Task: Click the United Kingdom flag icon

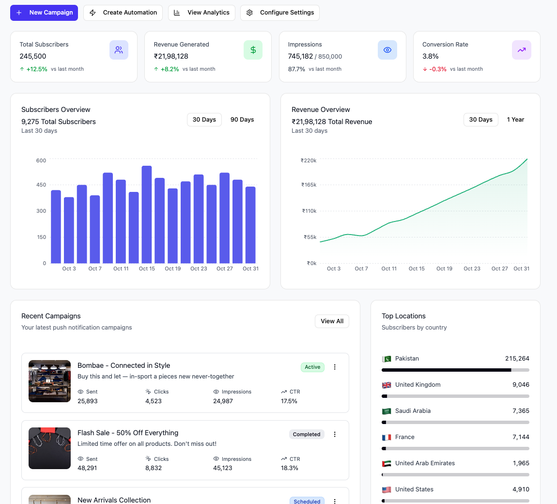Action: [x=387, y=385]
